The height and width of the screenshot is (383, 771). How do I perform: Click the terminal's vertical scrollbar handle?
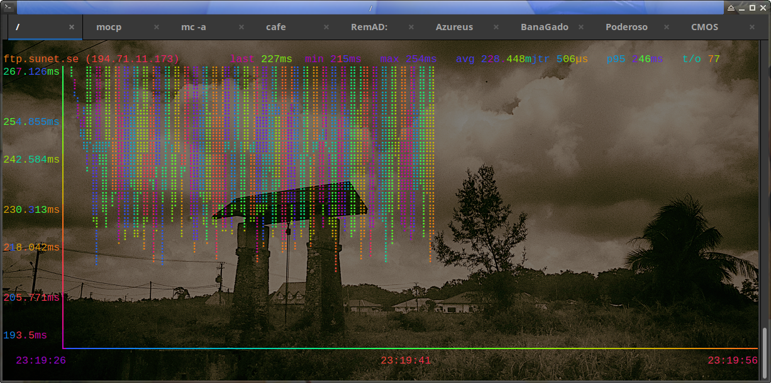(x=765, y=352)
